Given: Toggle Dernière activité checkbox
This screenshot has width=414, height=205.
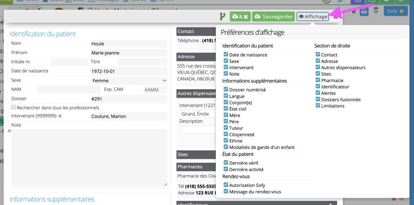Looking at the screenshot, I should tap(226, 169).
